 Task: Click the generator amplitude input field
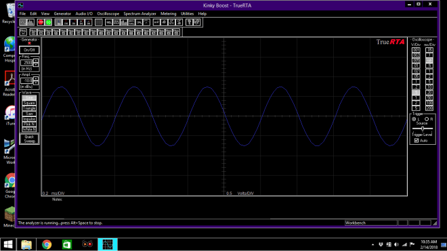tap(26, 81)
